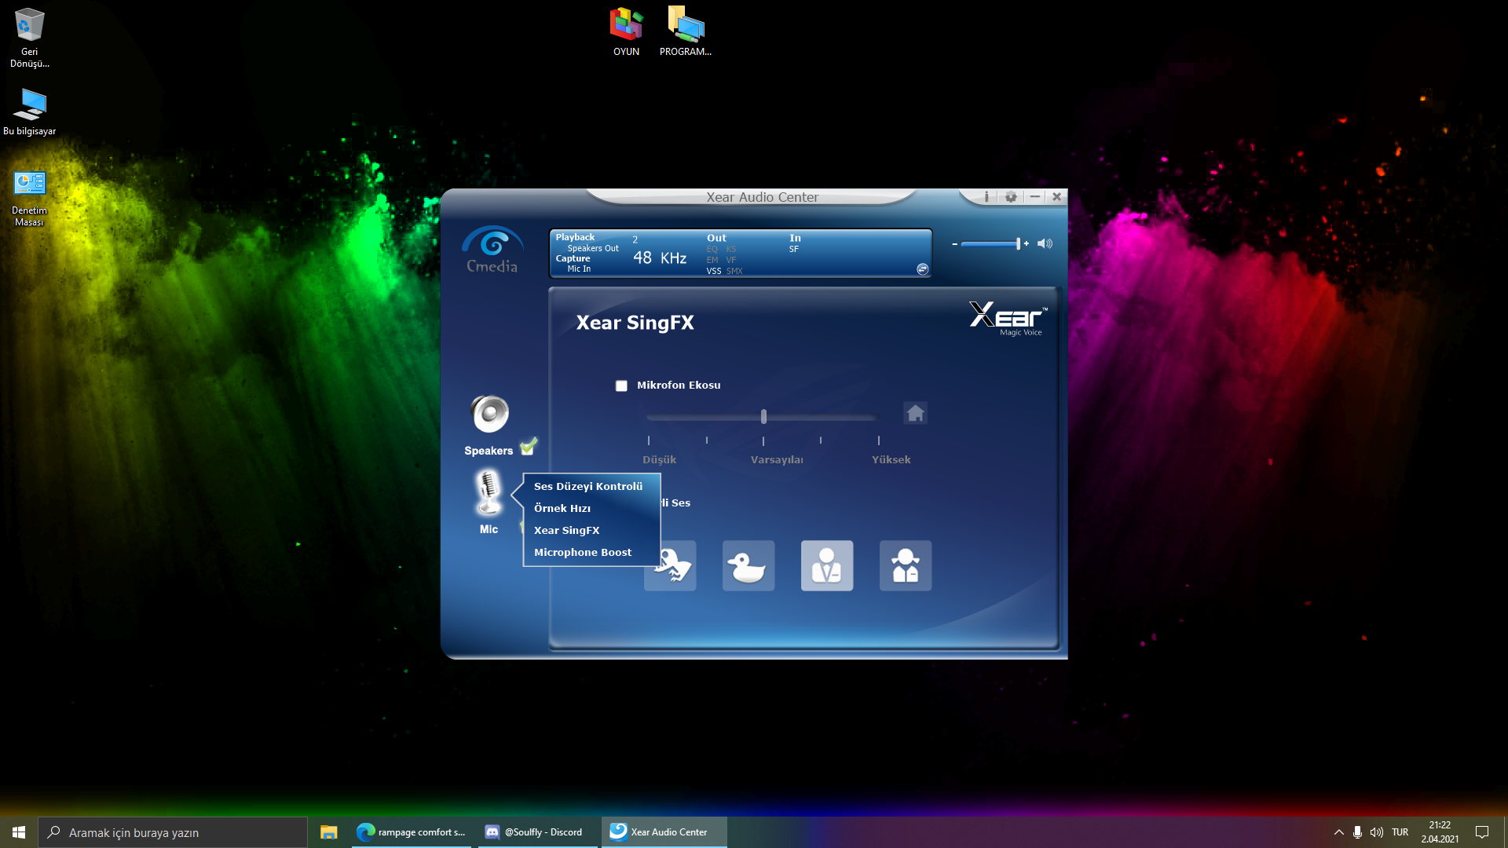Toggle the Speakers default-device green checkmark
Image resolution: width=1508 pixels, height=848 pixels.
point(529,447)
